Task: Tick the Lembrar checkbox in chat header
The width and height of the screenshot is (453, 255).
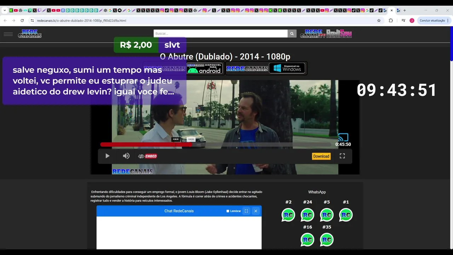Action: [x=228, y=211]
